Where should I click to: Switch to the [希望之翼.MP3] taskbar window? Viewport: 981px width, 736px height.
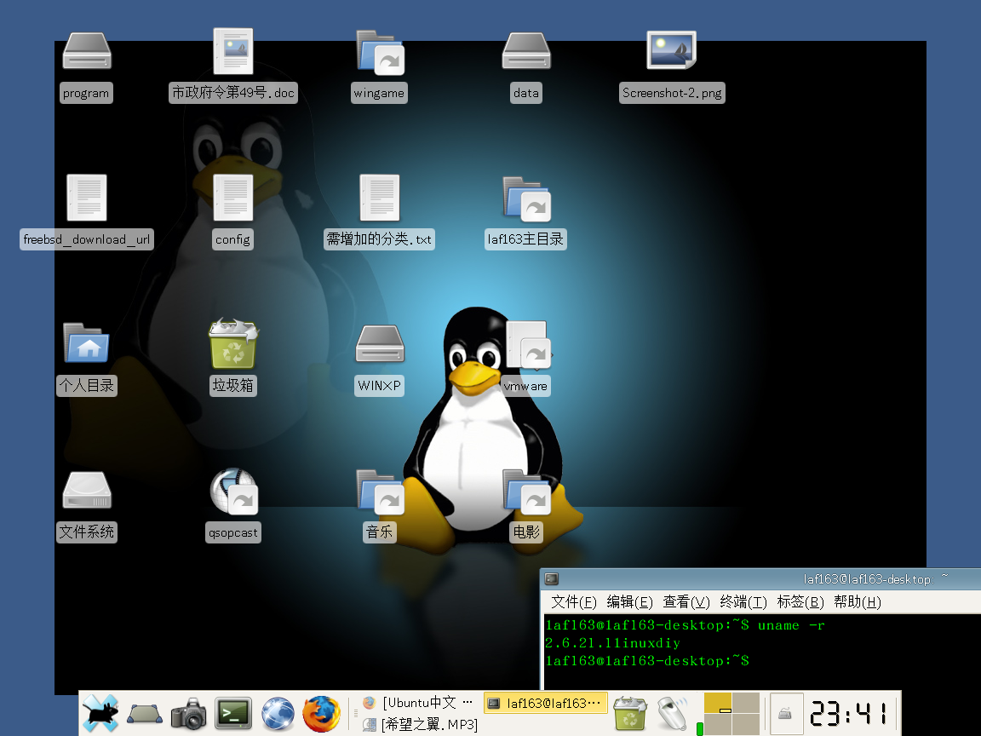click(x=420, y=725)
